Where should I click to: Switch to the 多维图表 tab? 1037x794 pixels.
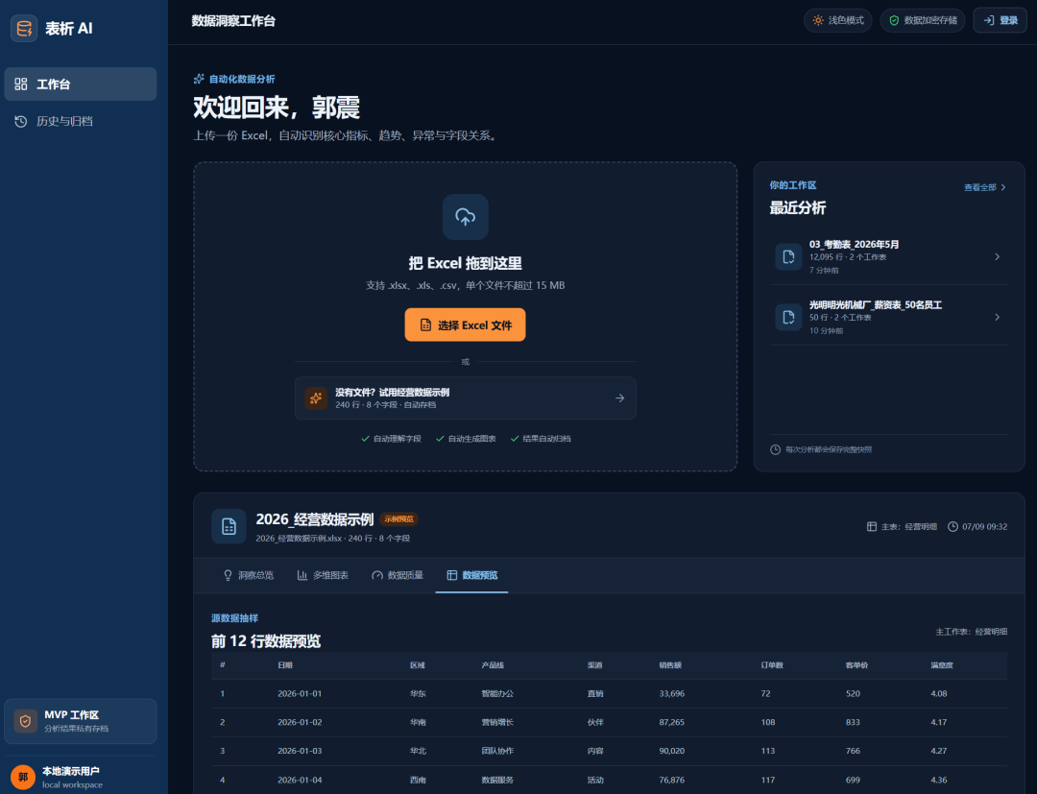coord(323,575)
